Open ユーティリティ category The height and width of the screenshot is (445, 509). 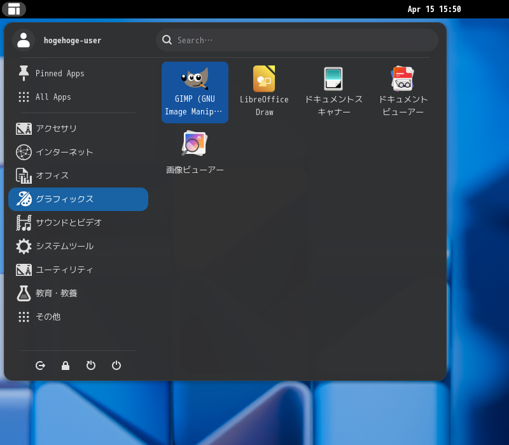tap(78, 270)
